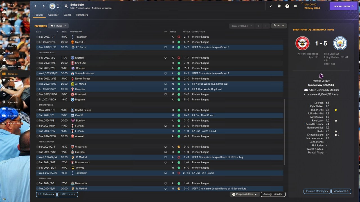This screenshot has height=202, width=360.
Task: Click the Social Feed button
Action: [x=343, y=6]
